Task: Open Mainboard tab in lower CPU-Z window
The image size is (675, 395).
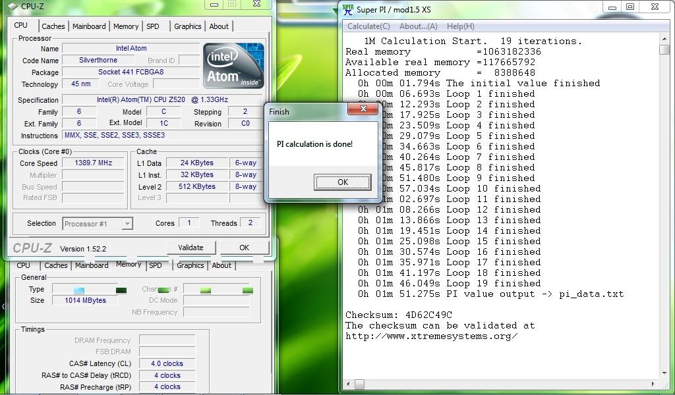Action: pyautogui.click(x=92, y=265)
